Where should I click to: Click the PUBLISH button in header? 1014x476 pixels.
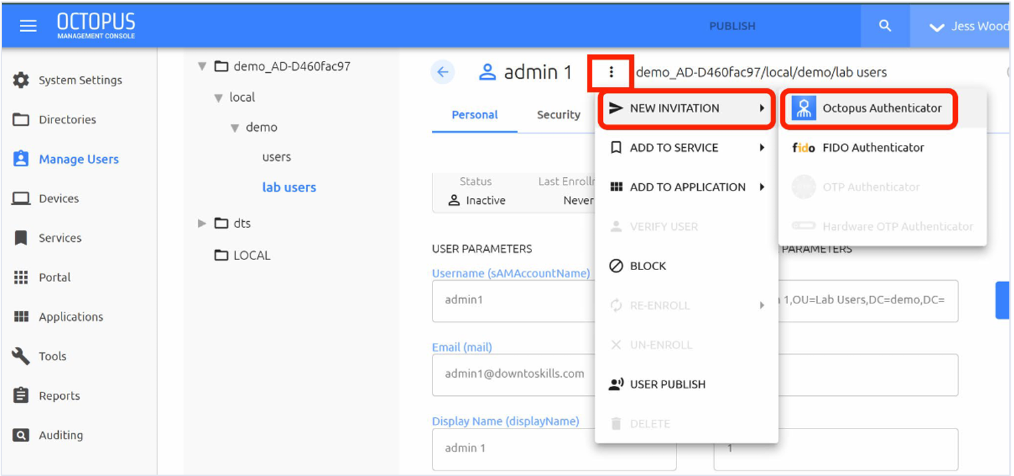click(733, 26)
